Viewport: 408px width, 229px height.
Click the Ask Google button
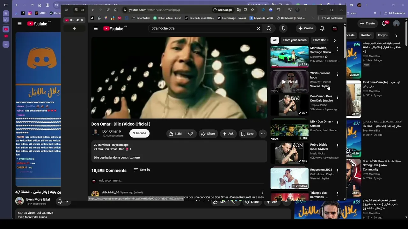(x=223, y=10)
